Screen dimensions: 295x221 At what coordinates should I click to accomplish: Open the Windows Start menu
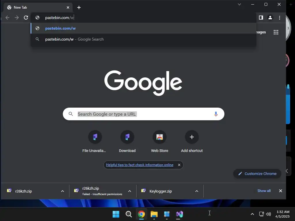click(x=116, y=214)
